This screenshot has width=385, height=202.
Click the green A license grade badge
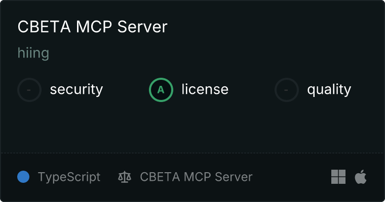click(x=161, y=90)
